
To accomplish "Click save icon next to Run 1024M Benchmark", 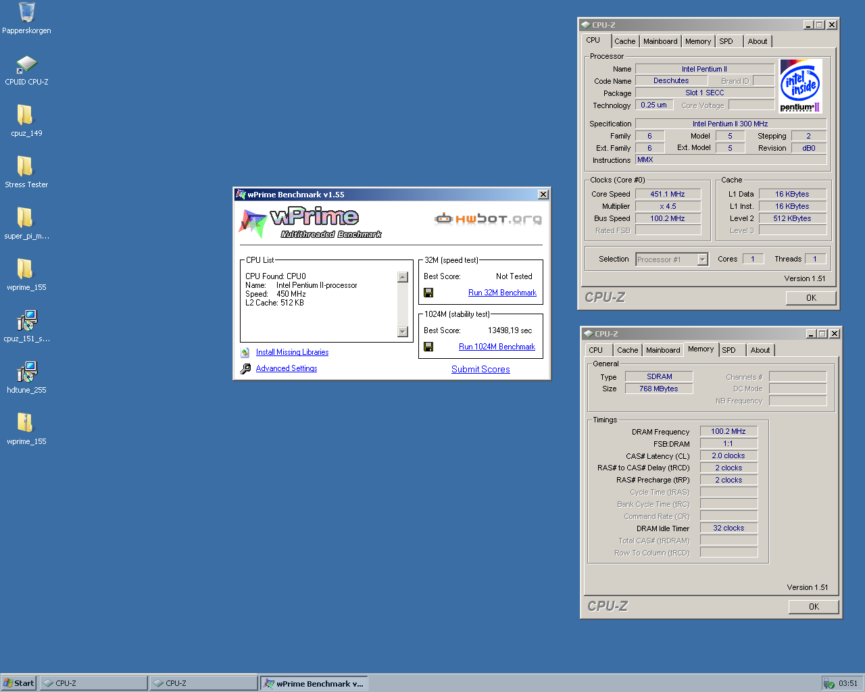I will pyautogui.click(x=428, y=347).
